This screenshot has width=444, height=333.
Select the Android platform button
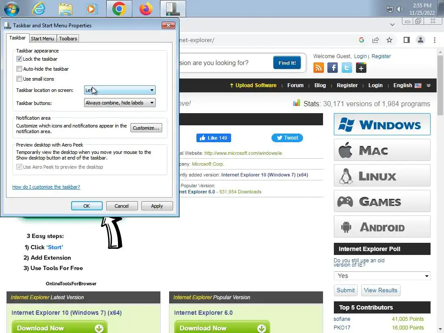(x=382, y=227)
